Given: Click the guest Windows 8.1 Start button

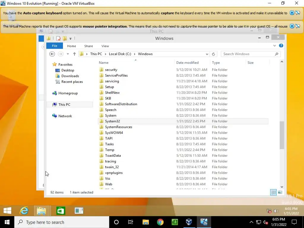Looking at the screenshot, I should click(x=7, y=210).
